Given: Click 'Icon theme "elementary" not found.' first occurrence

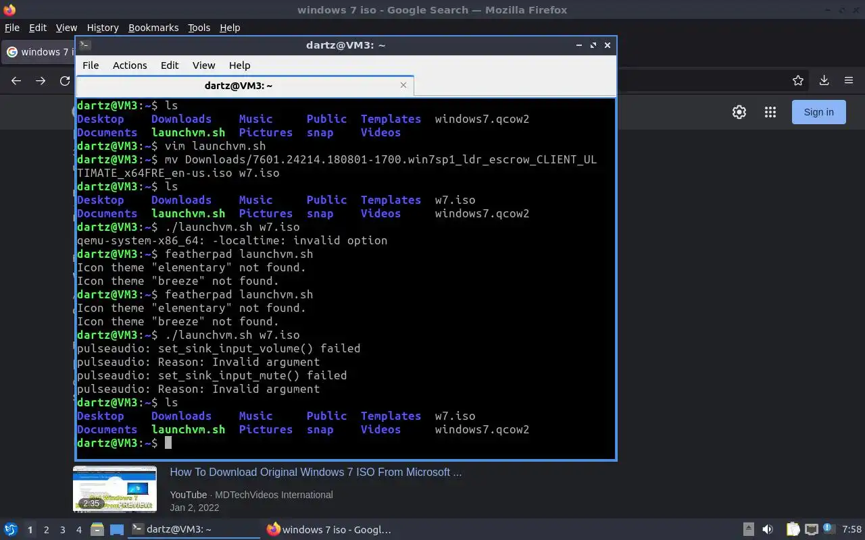Looking at the screenshot, I should [x=192, y=267].
